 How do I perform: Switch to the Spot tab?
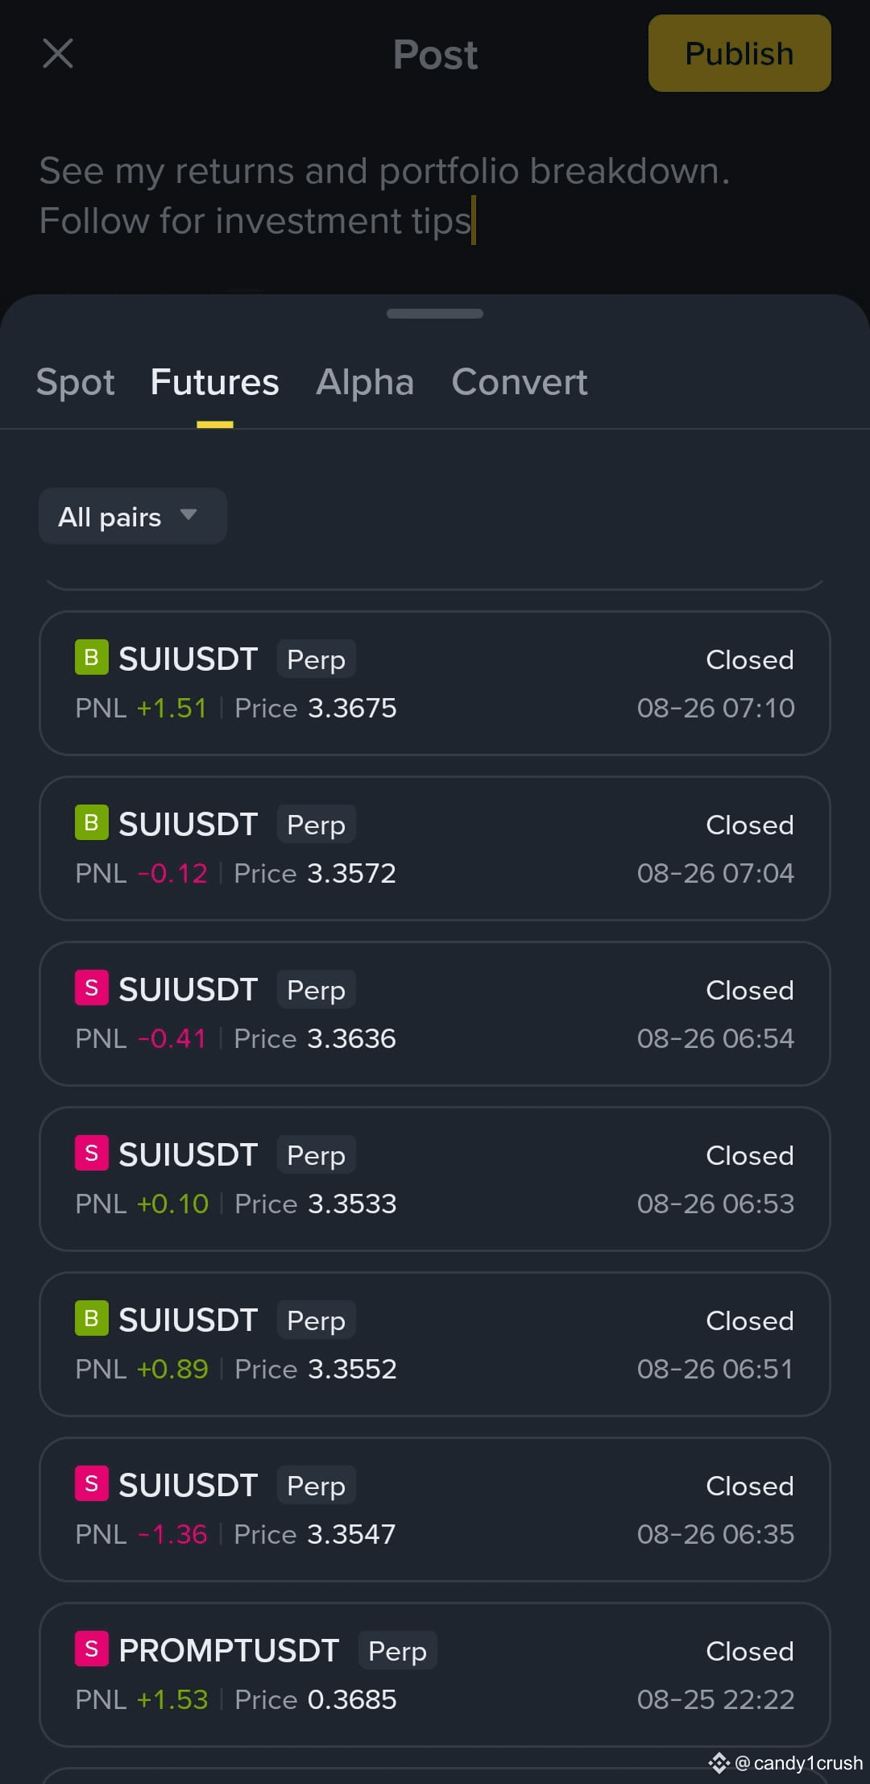[x=76, y=382]
